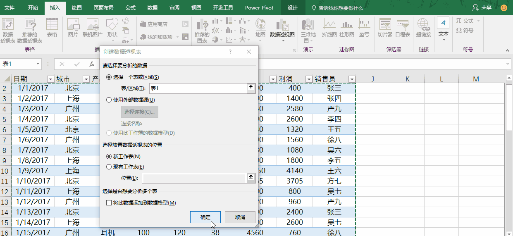
Task: Click the 数据透视表 icon in ribbon
Action: tap(7, 30)
